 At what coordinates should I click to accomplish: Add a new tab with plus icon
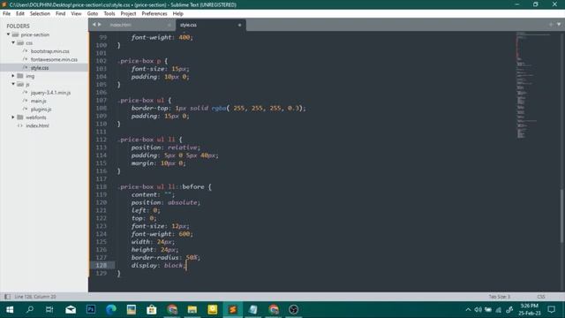tap(551, 25)
